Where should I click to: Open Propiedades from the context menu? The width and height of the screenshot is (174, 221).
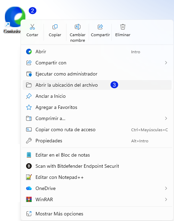point(97,141)
